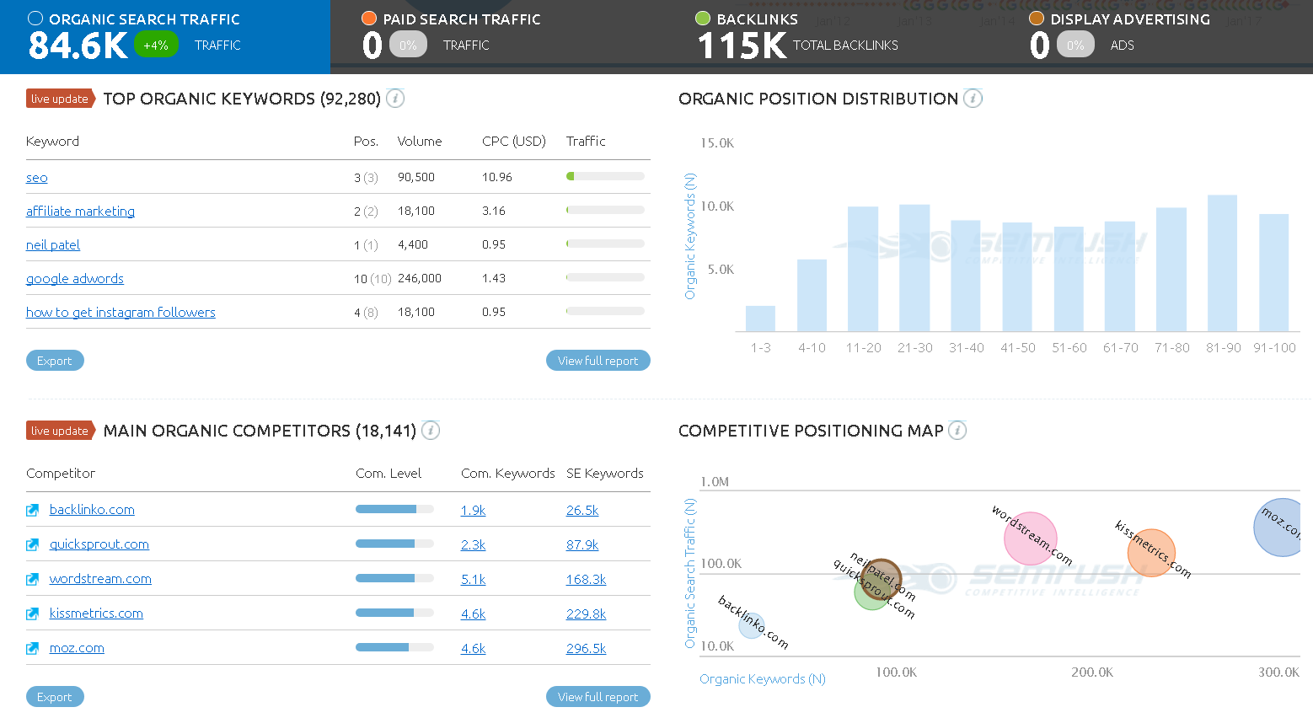
Task: Click backlinko.com competition level bar
Action: coord(394,509)
